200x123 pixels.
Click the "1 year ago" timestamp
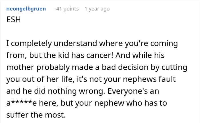click(97, 9)
